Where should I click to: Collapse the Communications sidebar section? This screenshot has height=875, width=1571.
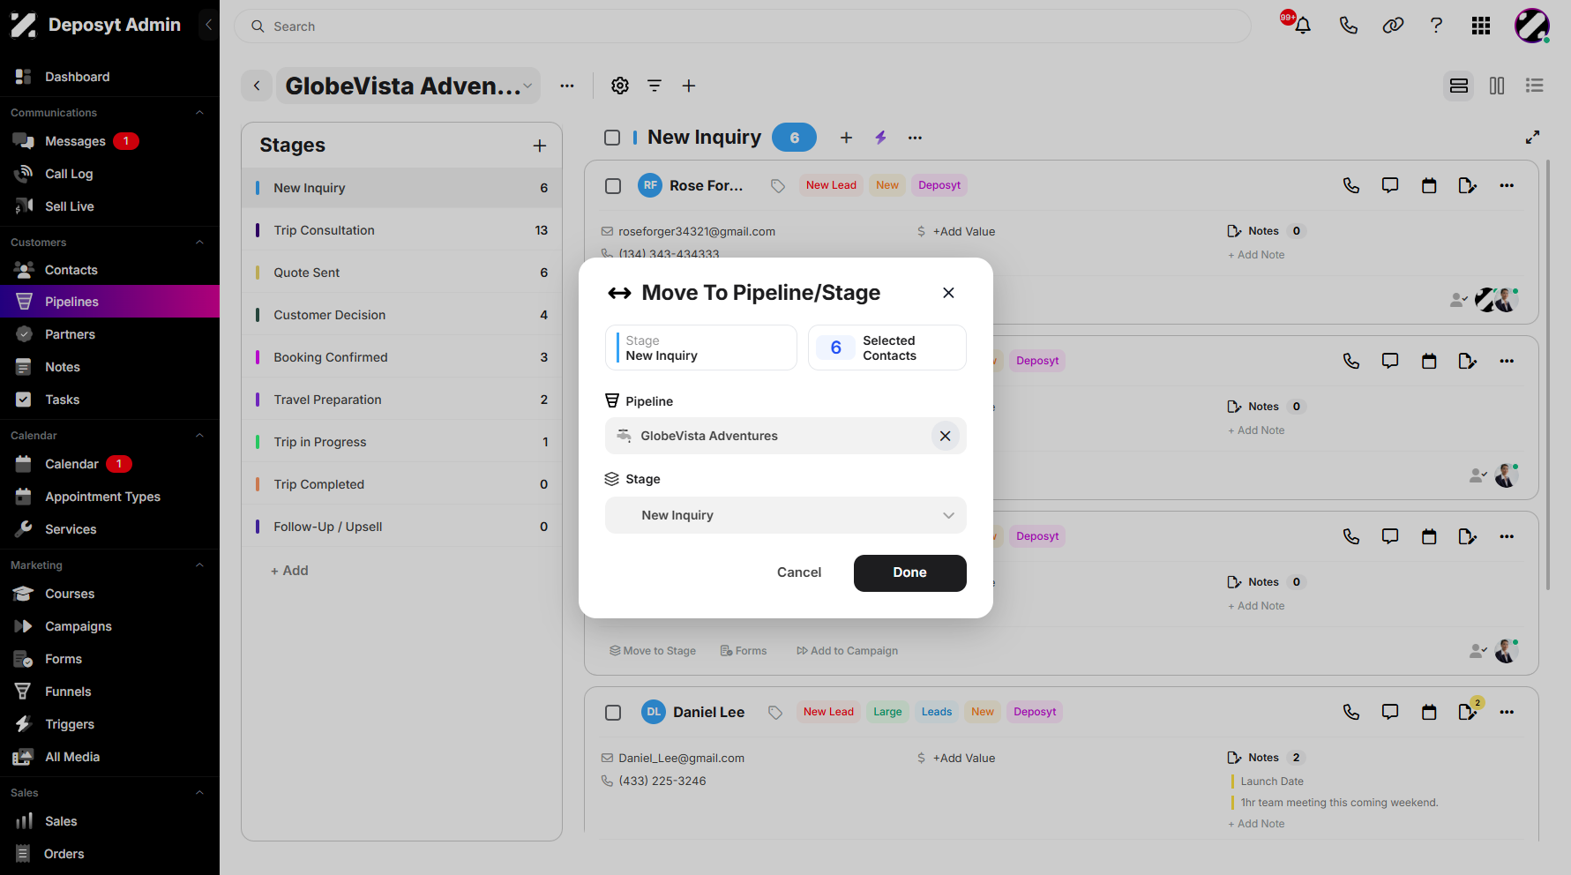tap(199, 113)
